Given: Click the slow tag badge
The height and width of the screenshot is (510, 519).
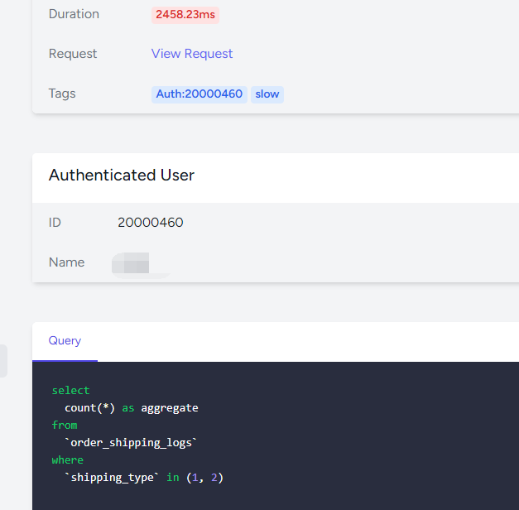Looking at the screenshot, I should (x=267, y=94).
